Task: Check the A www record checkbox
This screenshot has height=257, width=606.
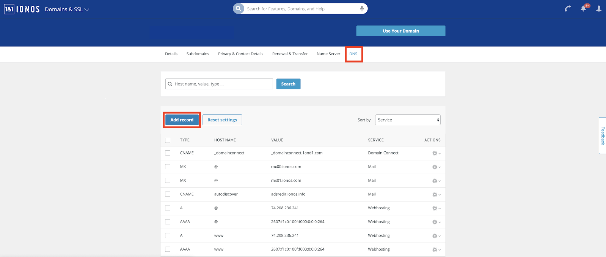Action: [168, 235]
